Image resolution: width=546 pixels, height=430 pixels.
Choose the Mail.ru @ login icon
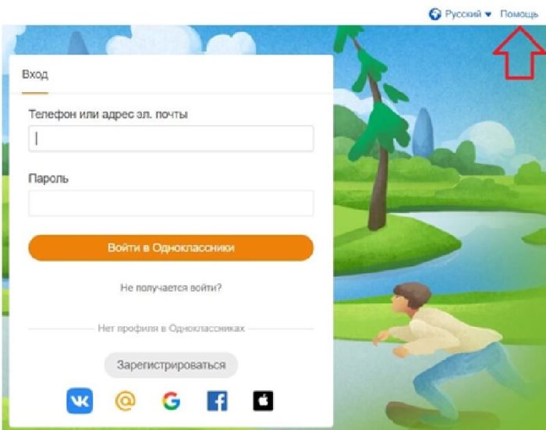click(x=126, y=400)
